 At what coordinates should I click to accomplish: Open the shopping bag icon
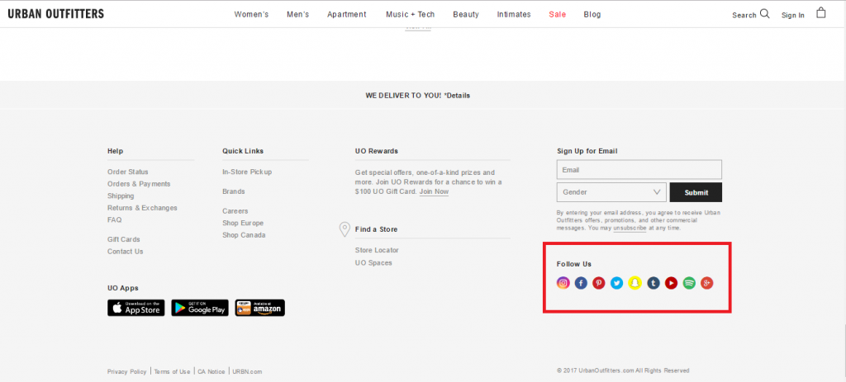pos(820,13)
